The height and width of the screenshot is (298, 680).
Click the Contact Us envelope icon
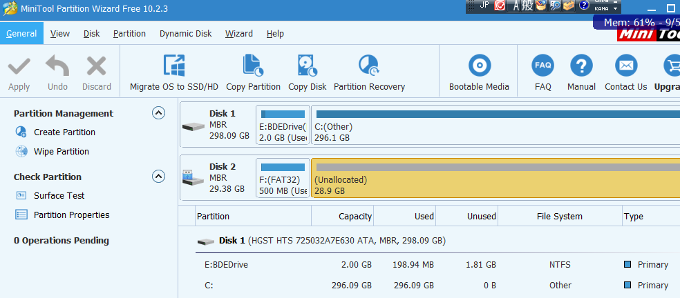[625, 66]
